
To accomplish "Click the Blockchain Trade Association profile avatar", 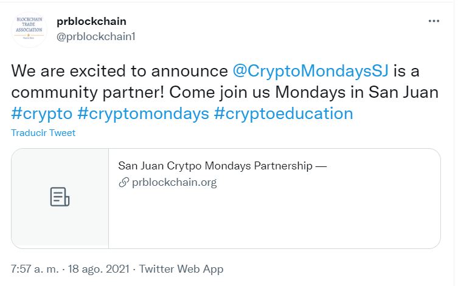I will click(29, 29).
